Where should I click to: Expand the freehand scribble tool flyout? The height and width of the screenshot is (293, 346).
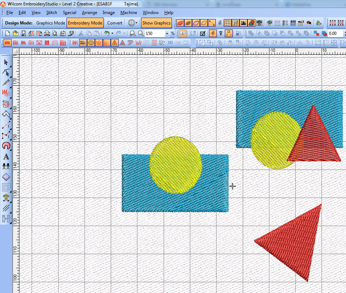[10, 97]
